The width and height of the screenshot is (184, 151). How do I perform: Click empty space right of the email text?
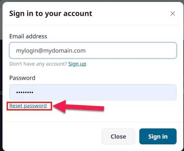(x=132, y=51)
